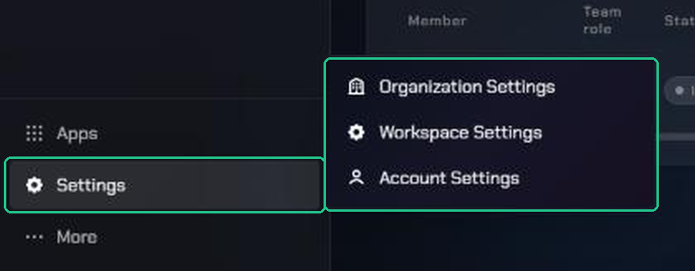Click the More ellipsis icon
The width and height of the screenshot is (695, 271).
point(35,237)
